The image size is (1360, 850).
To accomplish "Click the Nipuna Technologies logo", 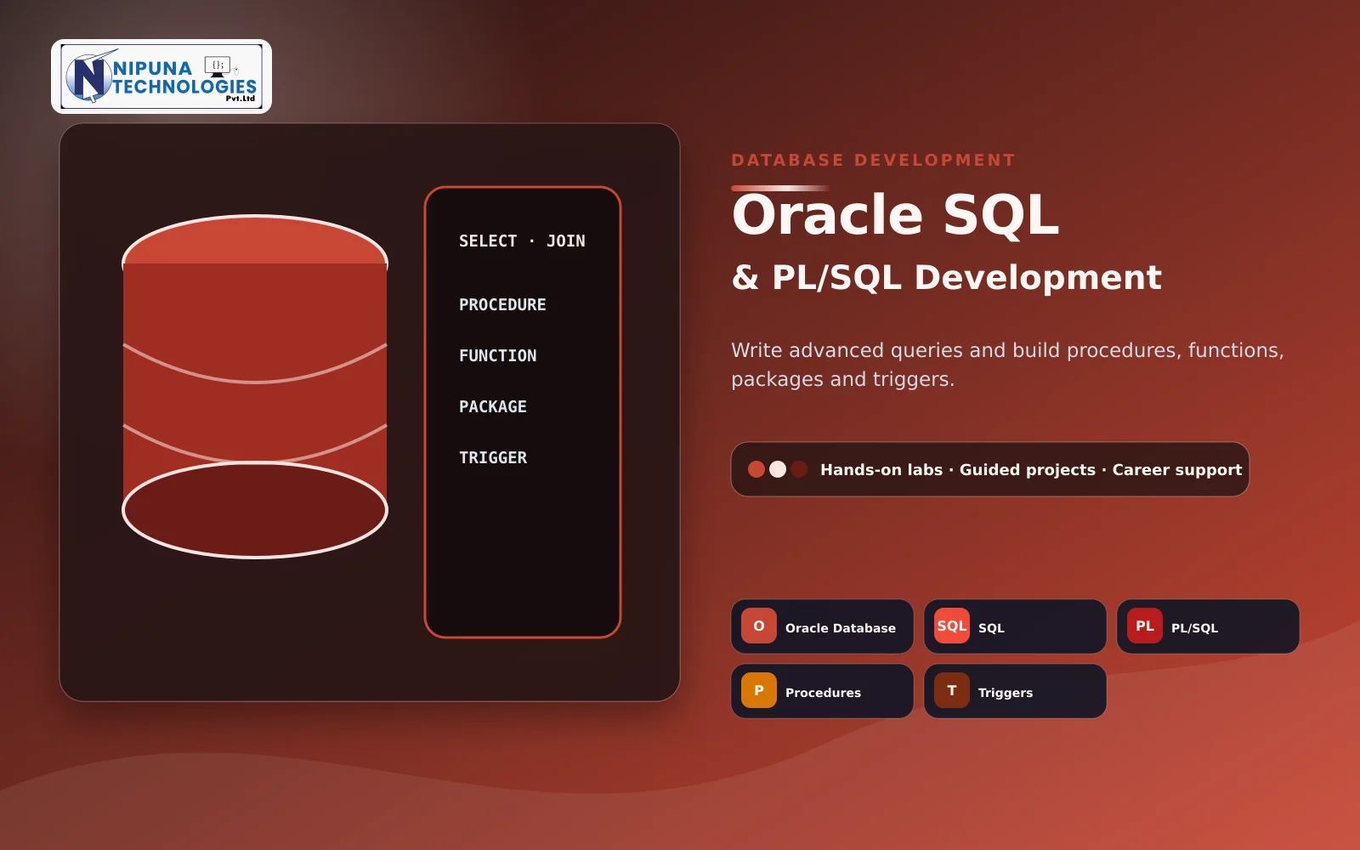I will click(161, 76).
